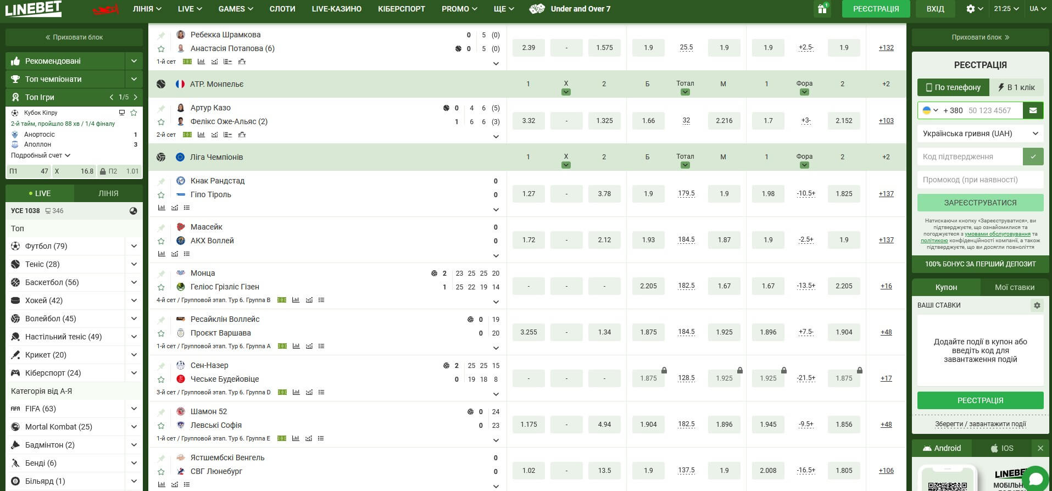Go to next Топ Ігри slide arrow
The image size is (1052, 491).
click(x=135, y=97)
